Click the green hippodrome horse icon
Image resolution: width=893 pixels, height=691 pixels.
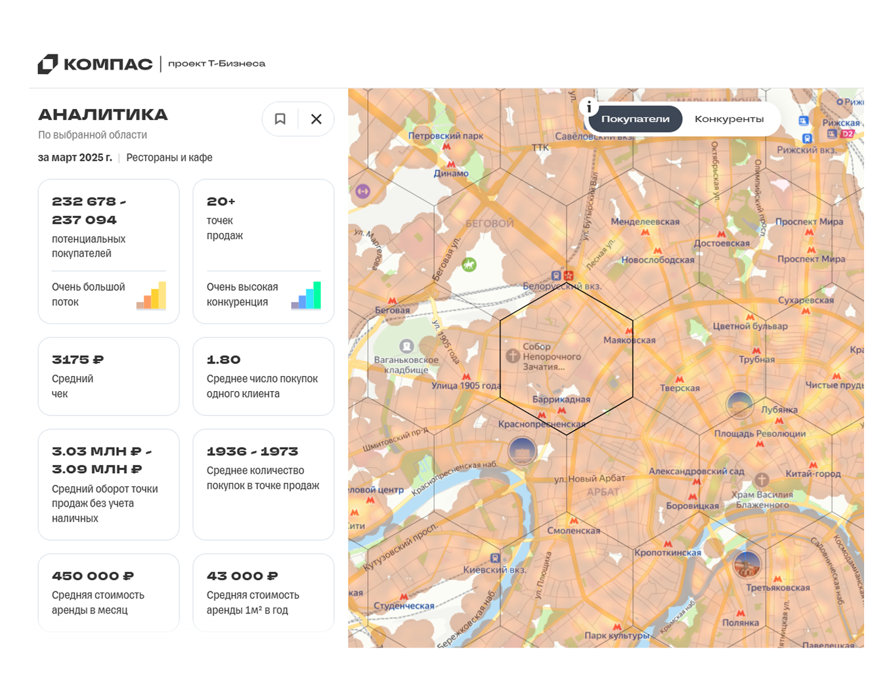coord(469,264)
